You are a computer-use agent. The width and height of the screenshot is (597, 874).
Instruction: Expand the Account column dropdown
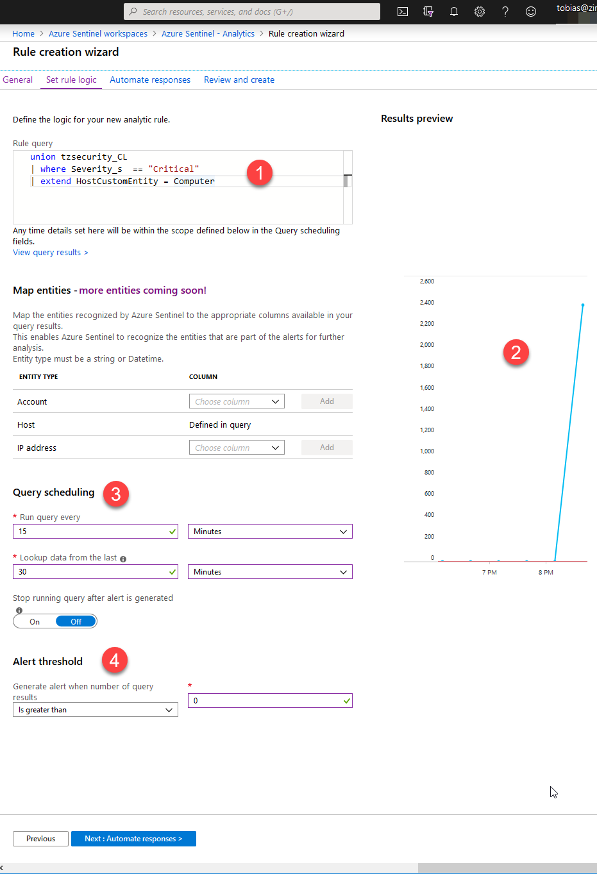tap(237, 401)
